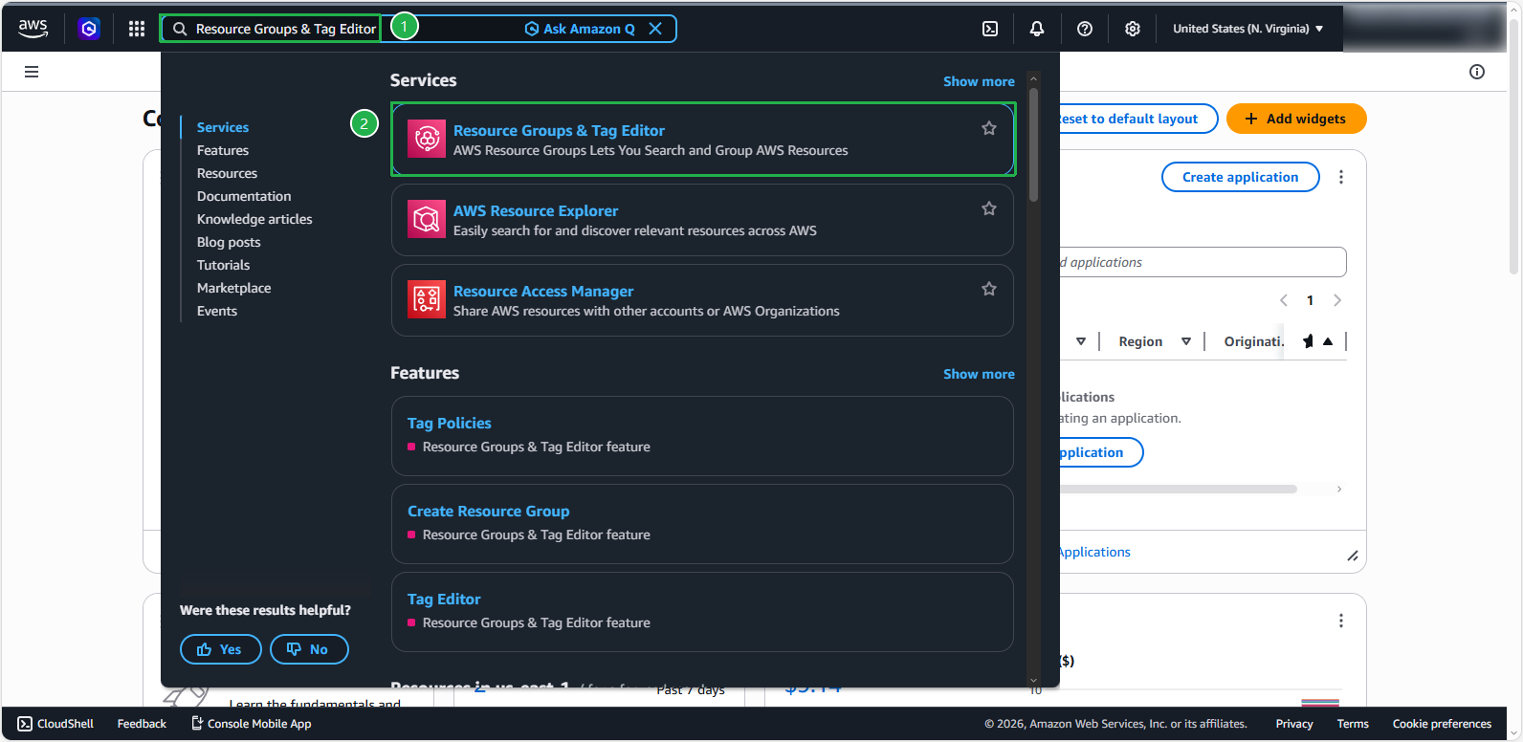Open the Privacy footer link
Screen dimensions: 1523x742
coord(1294,724)
